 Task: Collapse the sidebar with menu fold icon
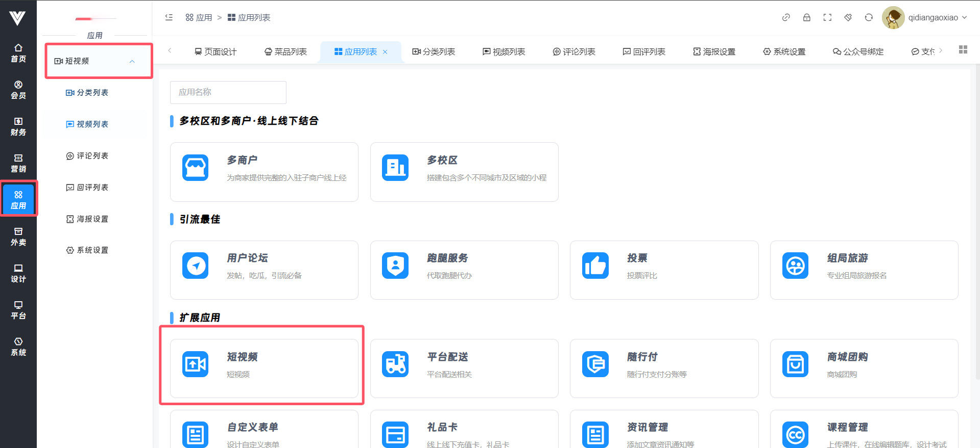pyautogui.click(x=169, y=17)
